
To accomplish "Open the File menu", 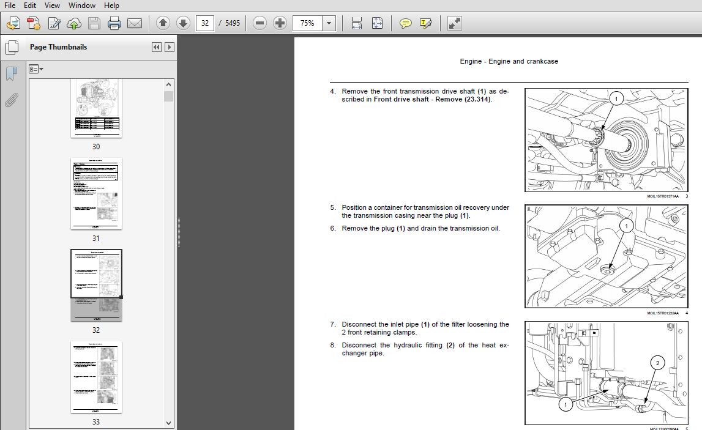I will (9, 6).
